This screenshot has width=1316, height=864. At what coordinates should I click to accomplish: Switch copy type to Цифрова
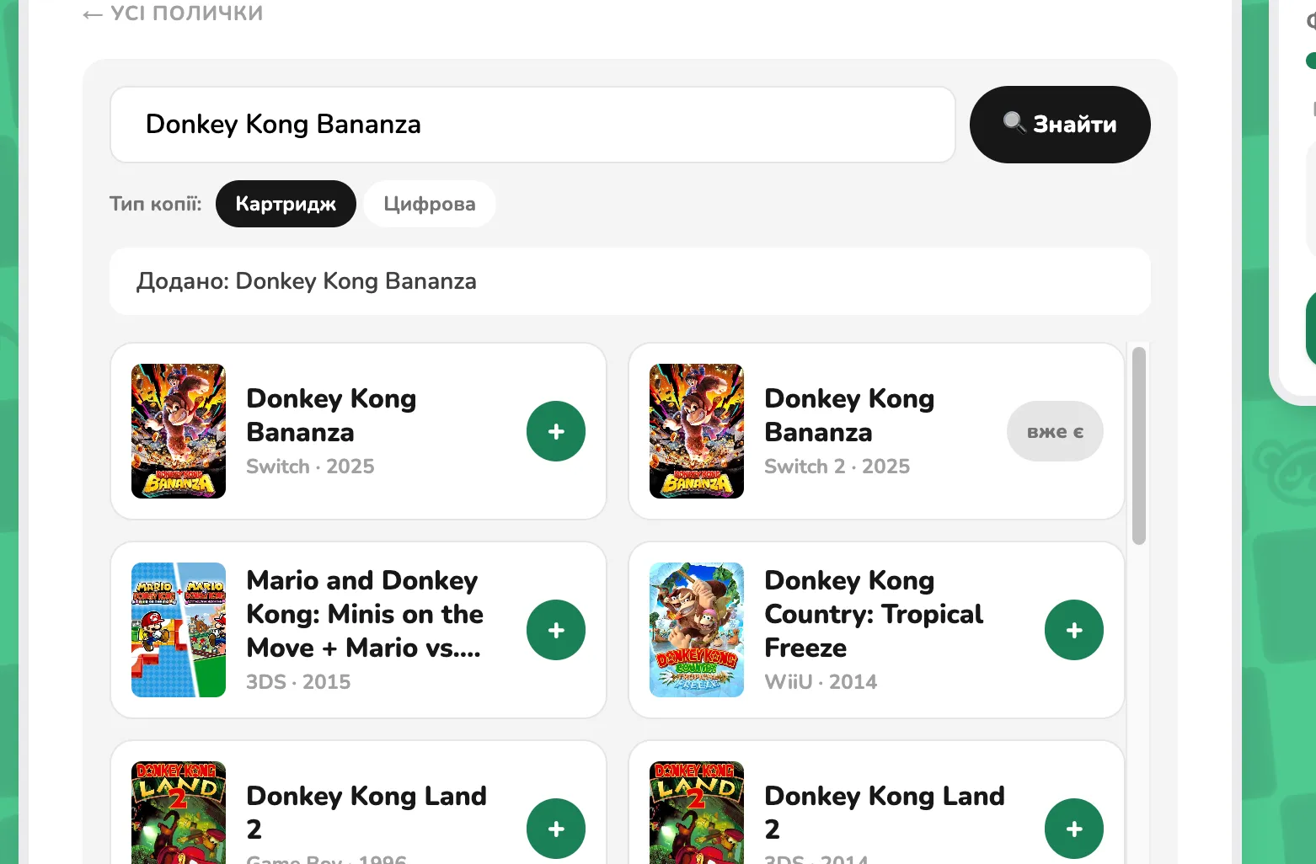click(x=430, y=204)
